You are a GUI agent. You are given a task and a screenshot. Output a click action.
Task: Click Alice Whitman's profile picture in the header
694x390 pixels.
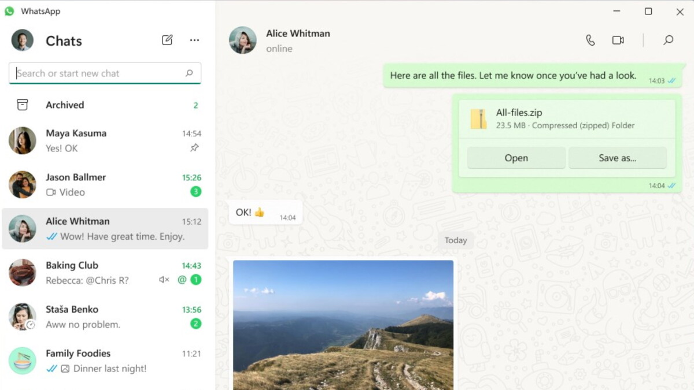243,40
